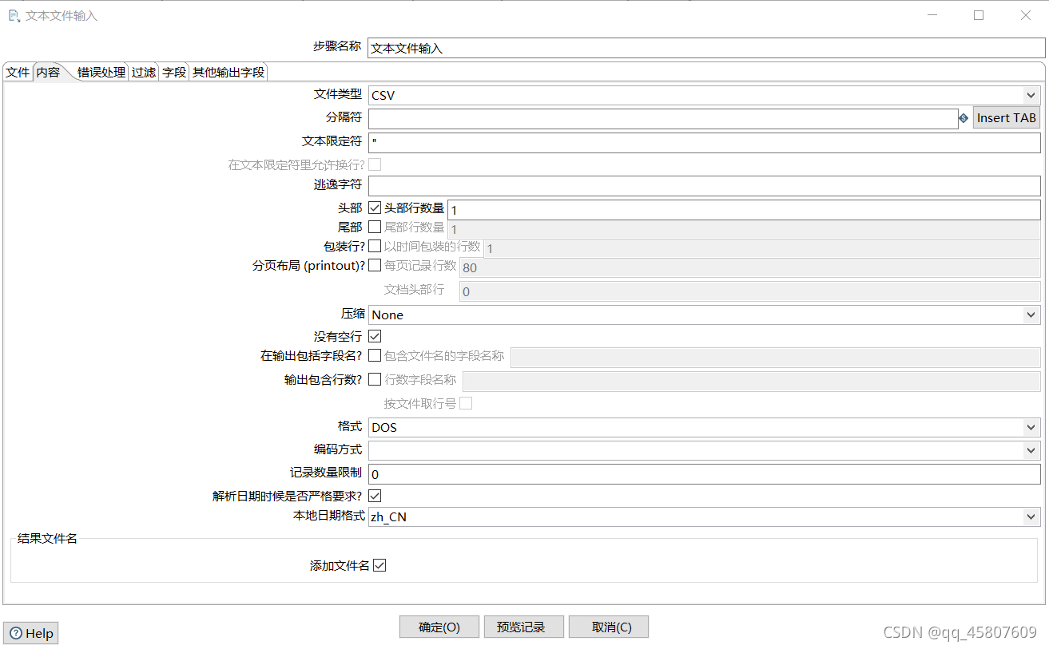Open the 编码方式 dropdown
1049x649 pixels.
tap(705, 450)
